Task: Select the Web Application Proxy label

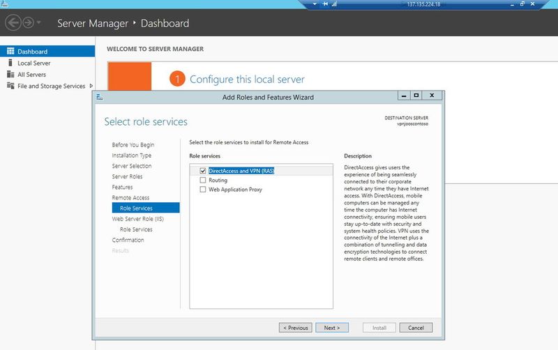Action: (x=235, y=190)
